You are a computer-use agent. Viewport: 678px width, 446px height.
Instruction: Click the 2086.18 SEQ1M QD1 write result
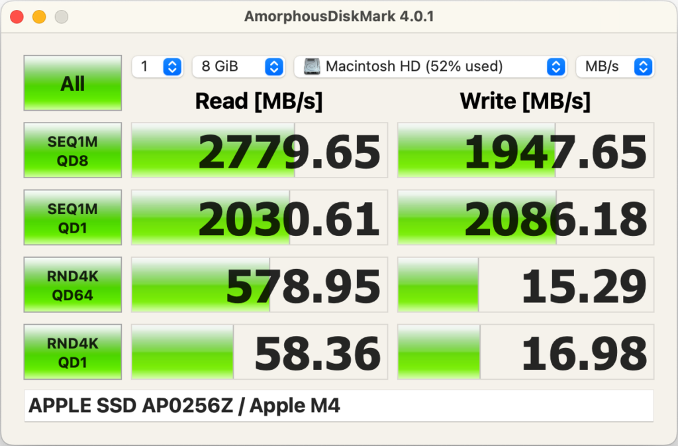tap(526, 218)
